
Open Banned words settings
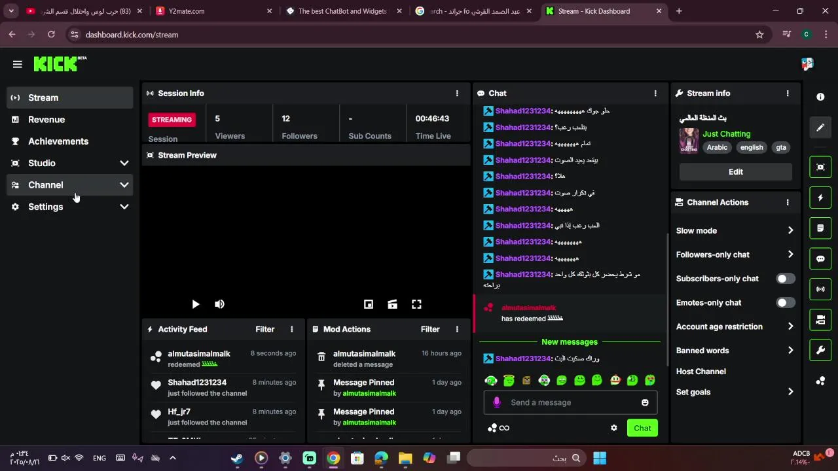tap(735, 351)
